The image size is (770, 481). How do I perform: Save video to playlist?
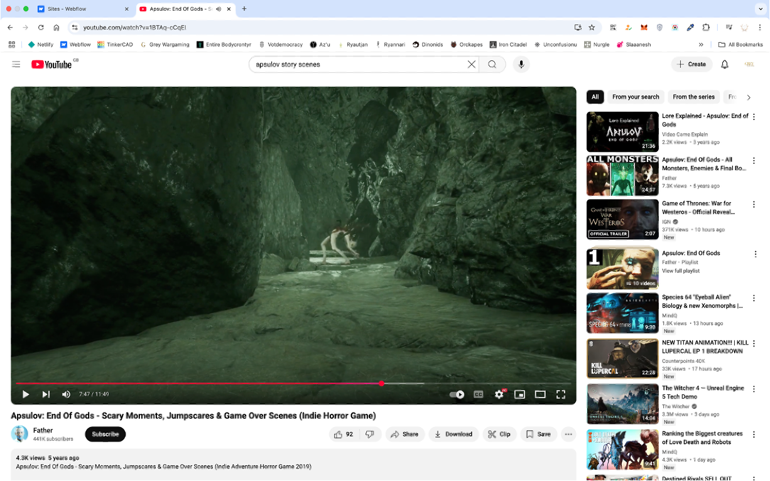point(539,434)
